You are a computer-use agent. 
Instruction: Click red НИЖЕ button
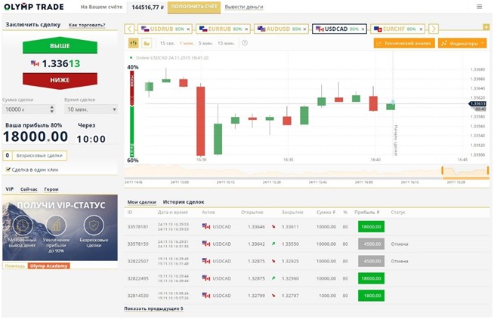coord(60,80)
